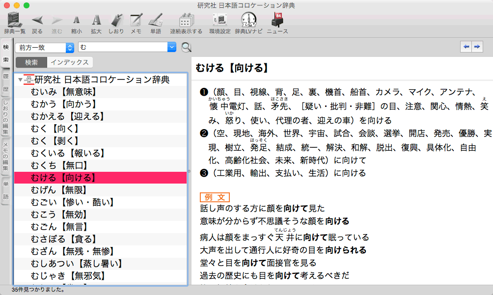This screenshot has width=493, height=295.
Task: Click the search text input field
Action: point(122,47)
